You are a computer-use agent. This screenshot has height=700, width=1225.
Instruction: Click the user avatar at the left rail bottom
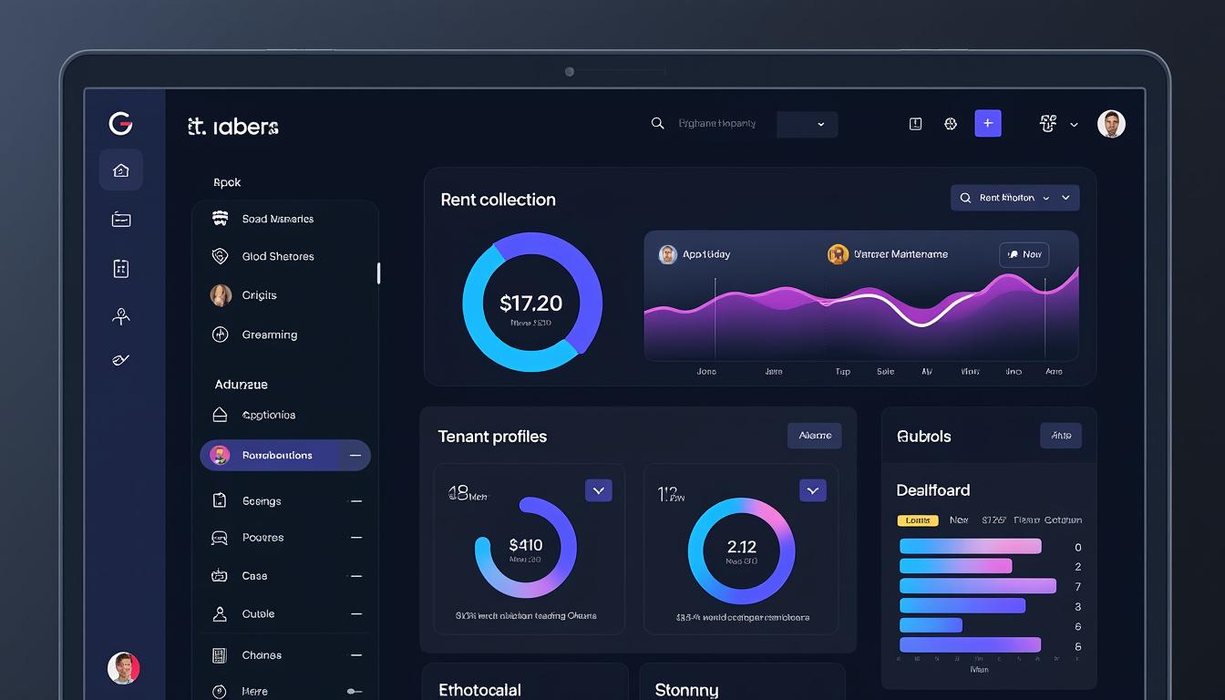[x=123, y=668]
